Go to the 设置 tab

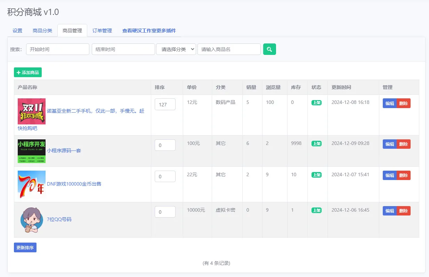pos(17,31)
